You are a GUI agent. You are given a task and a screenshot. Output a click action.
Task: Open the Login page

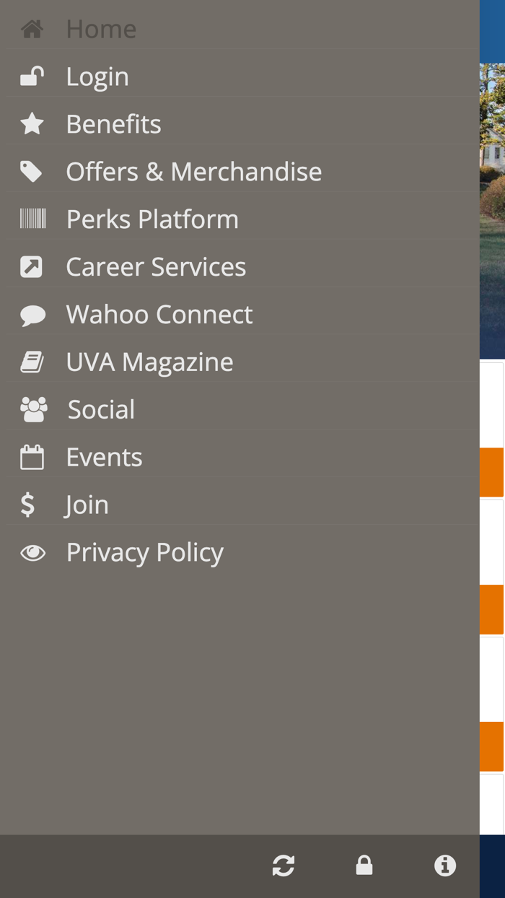(x=97, y=76)
